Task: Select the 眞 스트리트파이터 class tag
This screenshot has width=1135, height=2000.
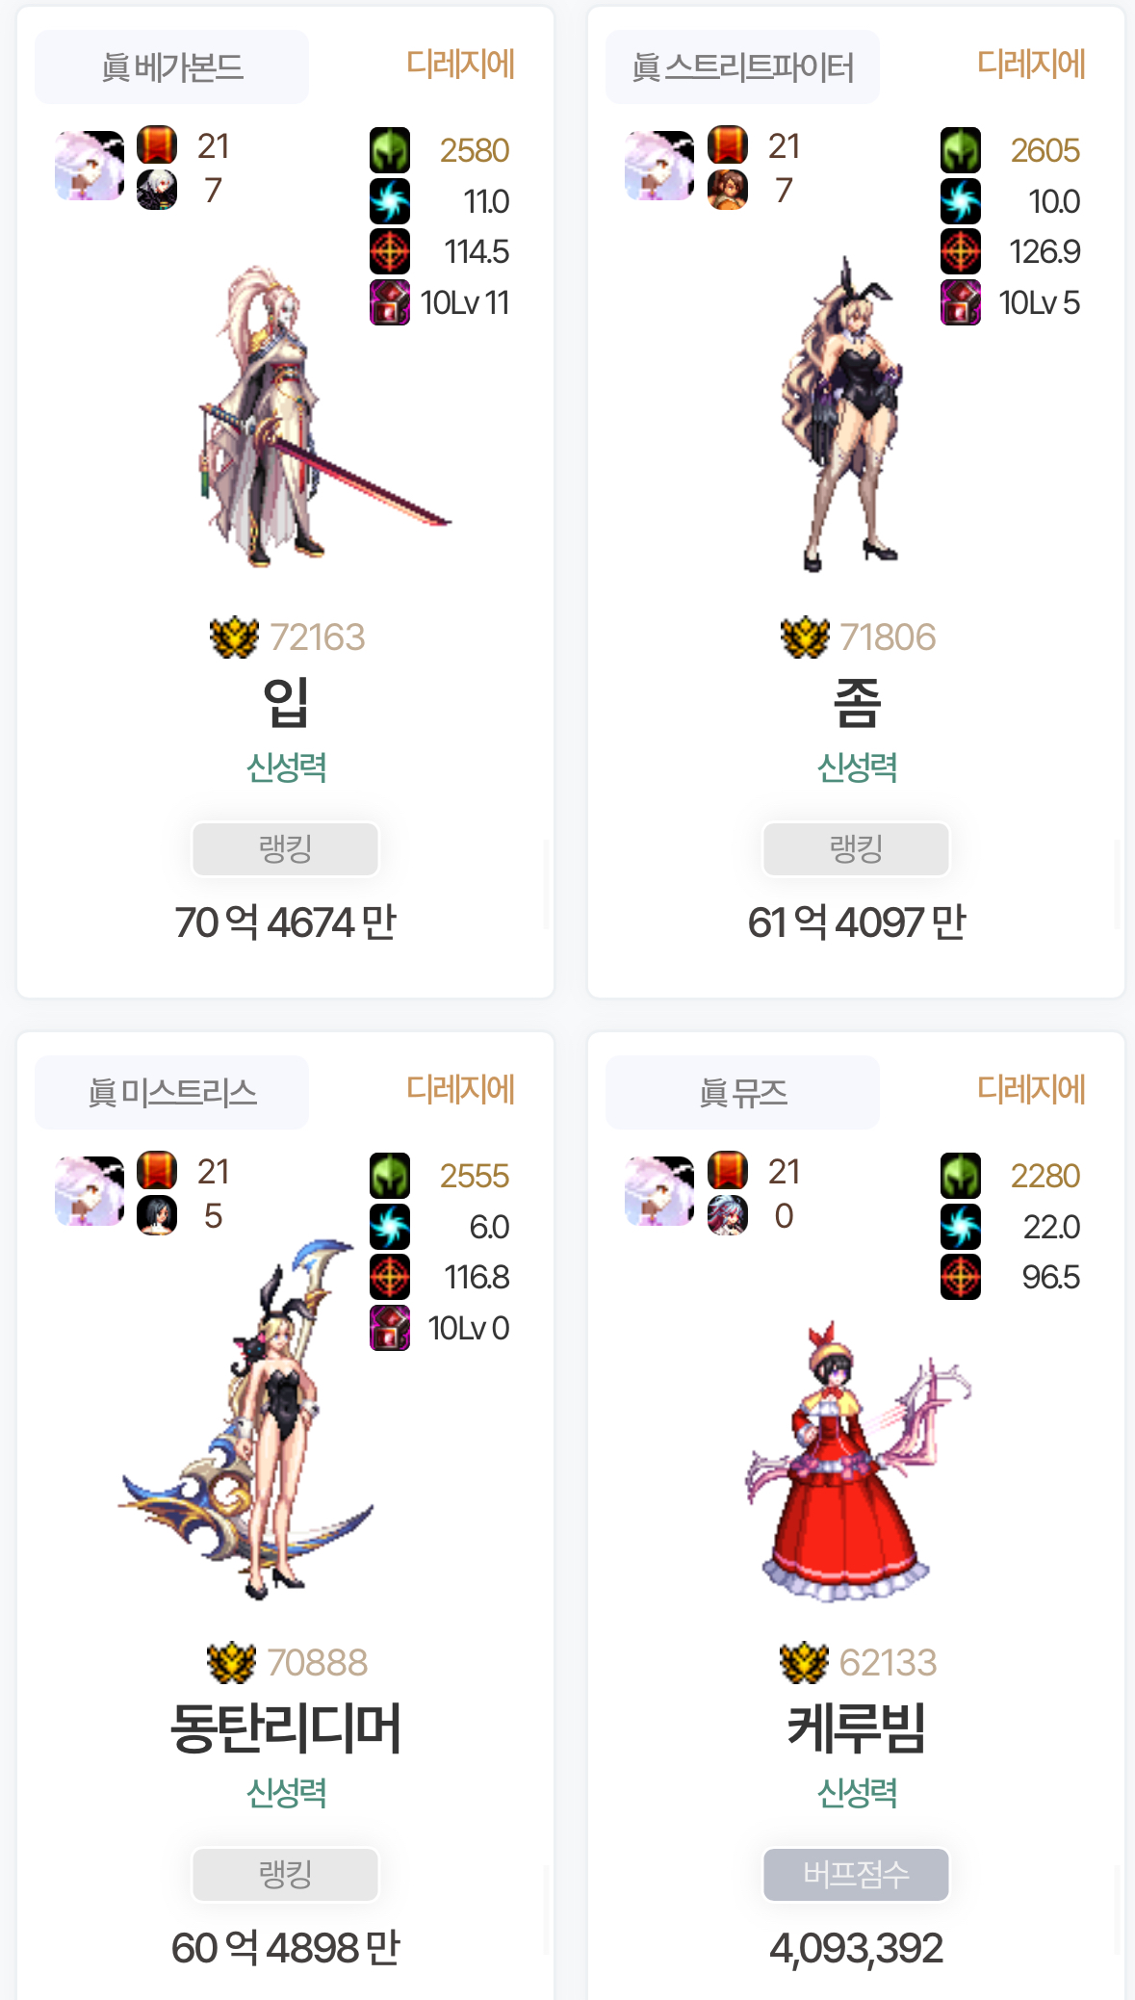Action: (743, 66)
